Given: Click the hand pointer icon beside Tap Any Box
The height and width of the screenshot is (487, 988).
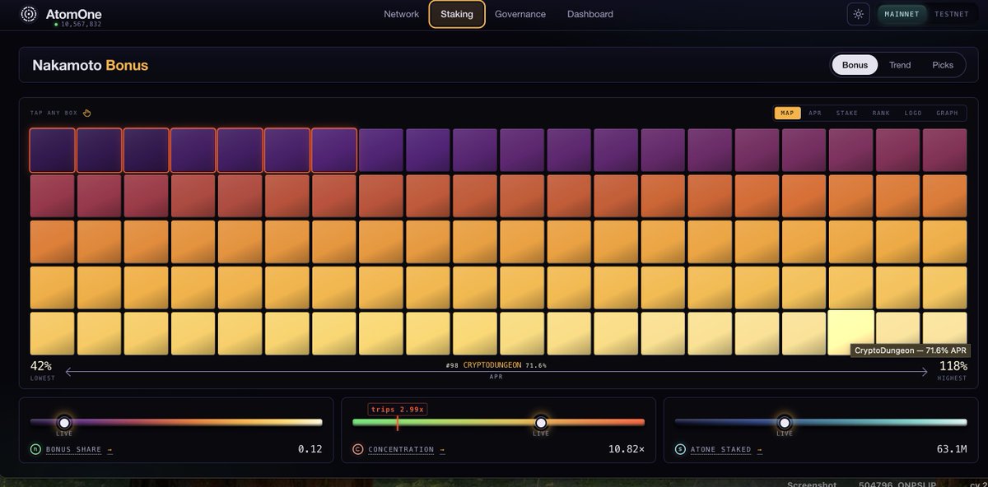Looking at the screenshot, I should 86,114.
